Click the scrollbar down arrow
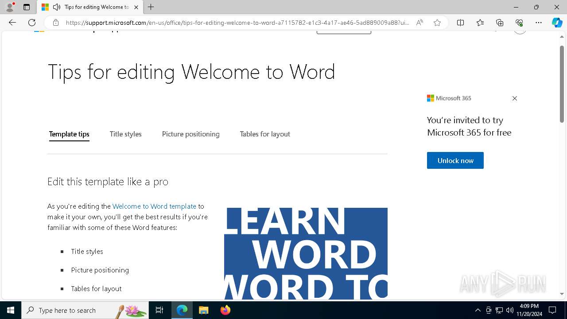This screenshot has width=567, height=319. click(562, 293)
